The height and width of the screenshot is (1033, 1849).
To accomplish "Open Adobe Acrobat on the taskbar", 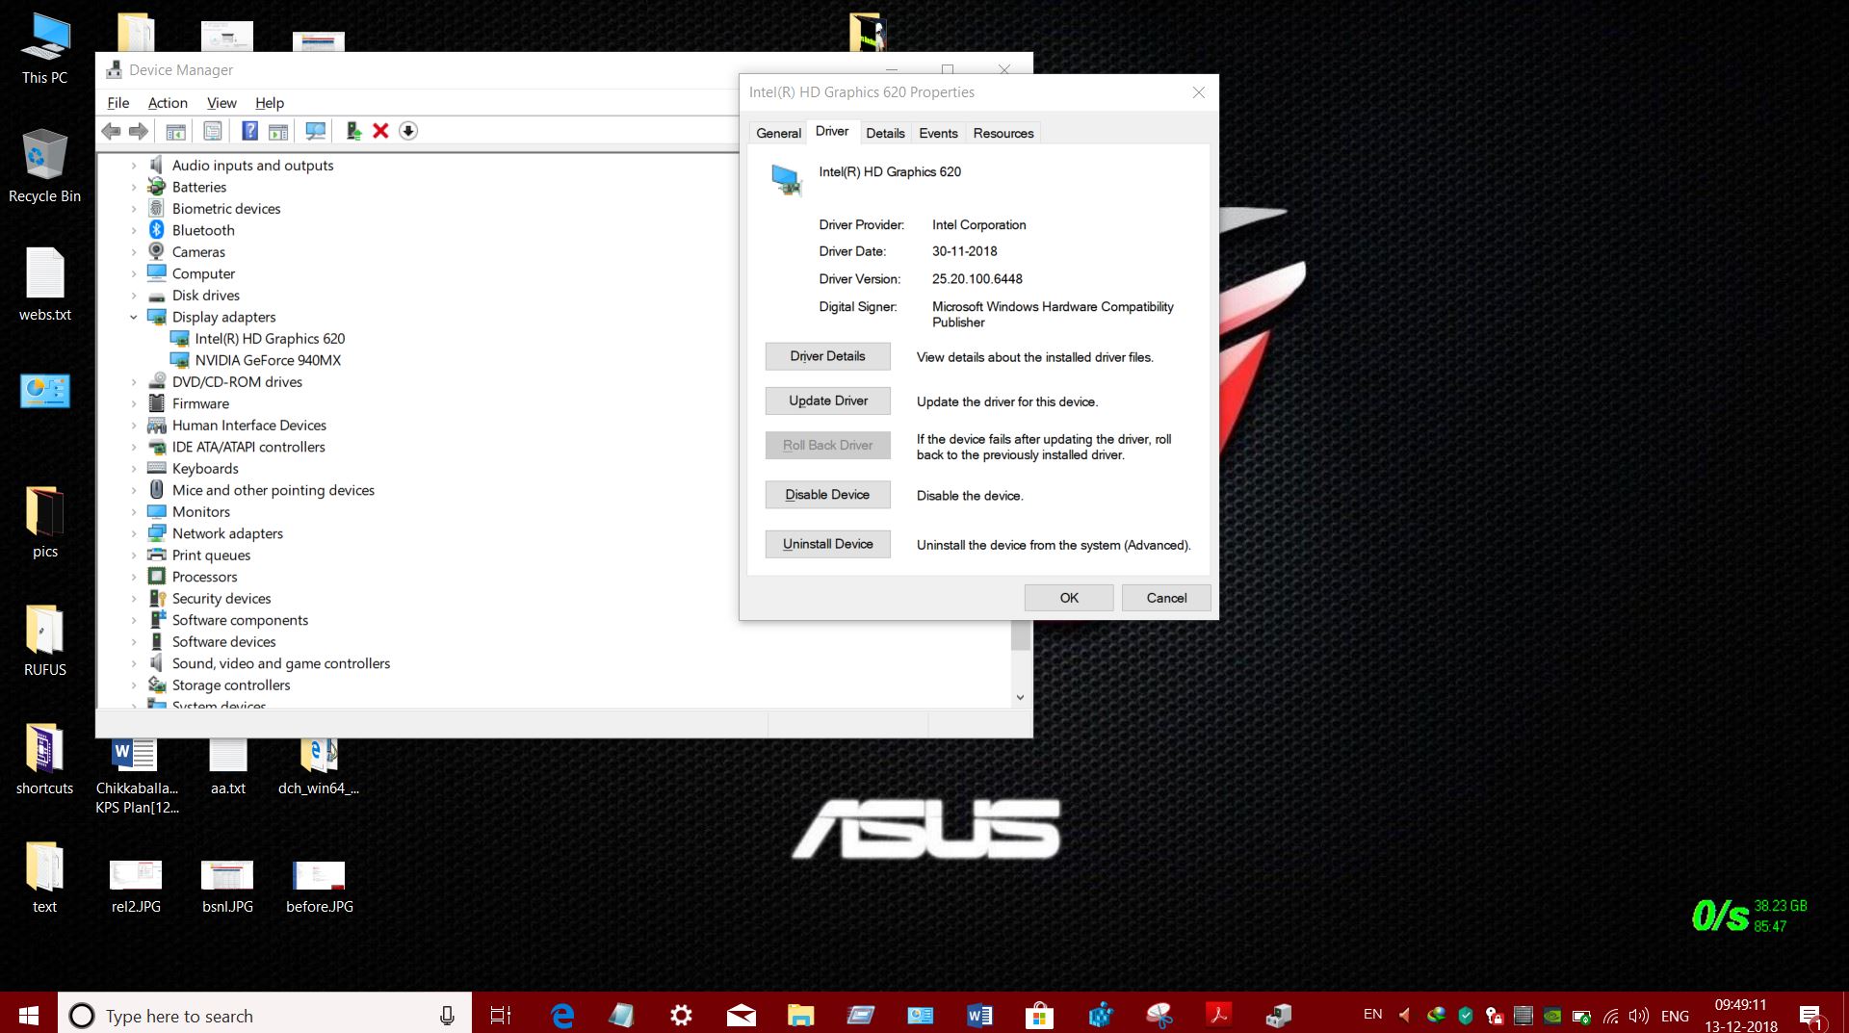I will click(1218, 1015).
